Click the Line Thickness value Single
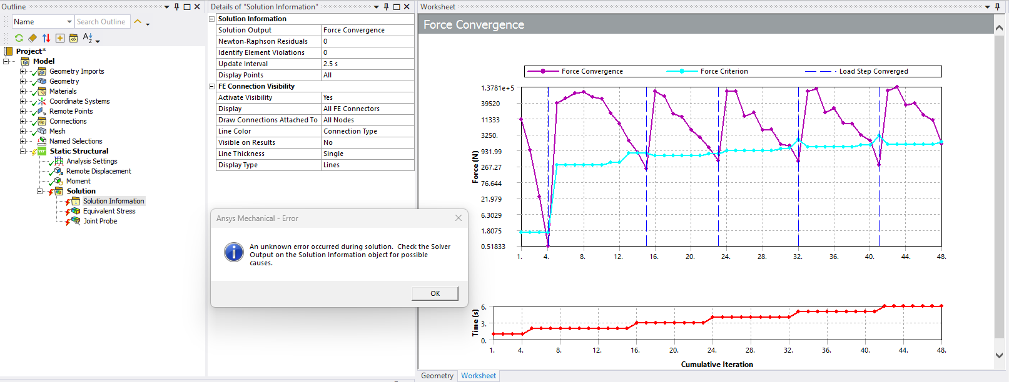Image resolution: width=1009 pixels, height=382 pixels. (x=368, y=154)
